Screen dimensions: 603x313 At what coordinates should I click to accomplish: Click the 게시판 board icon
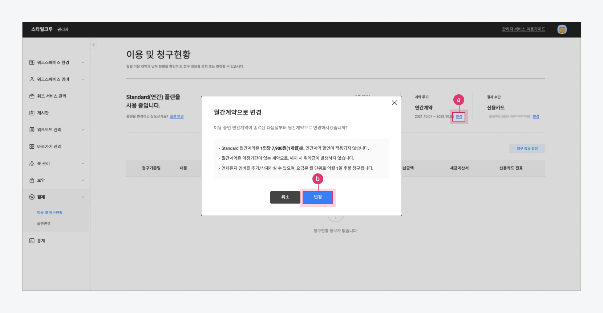point(32,113)
